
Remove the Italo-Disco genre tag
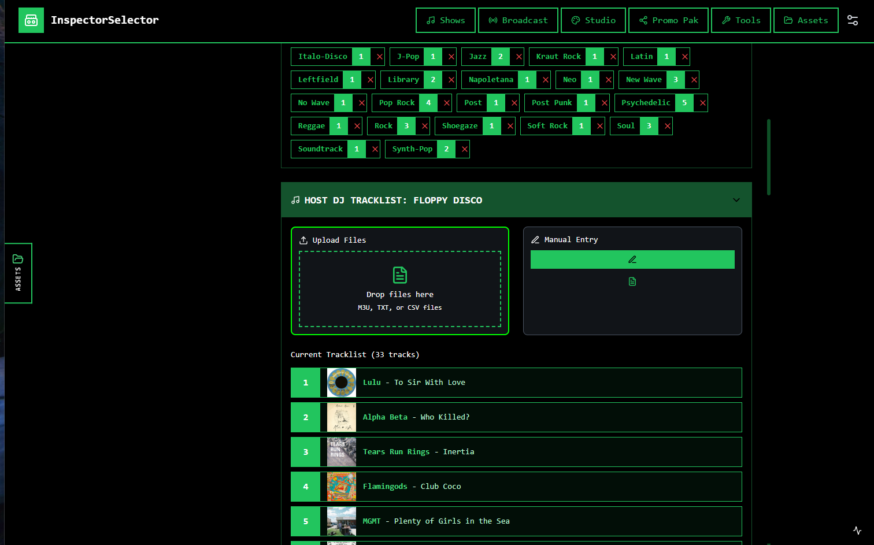[x=379, y=57]
